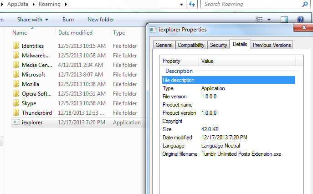This screenshot has height=194, width=313.
Task: Click the New folder button
Action: coord(101,20)
